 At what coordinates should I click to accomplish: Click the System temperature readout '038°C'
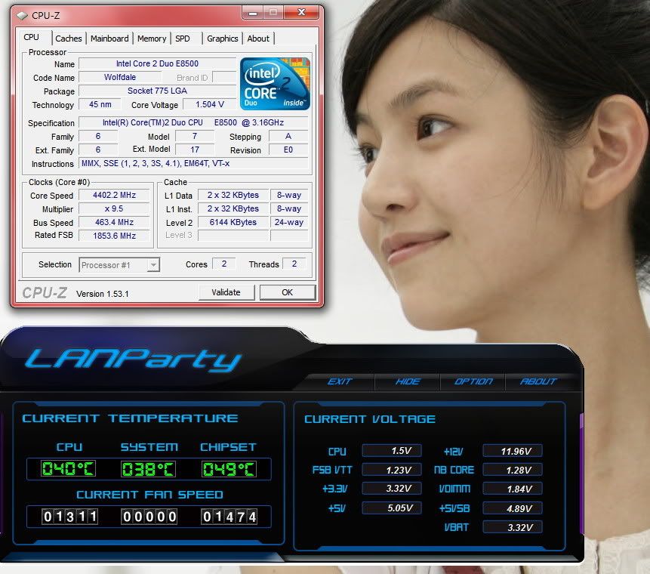click(x=149, y=469)
